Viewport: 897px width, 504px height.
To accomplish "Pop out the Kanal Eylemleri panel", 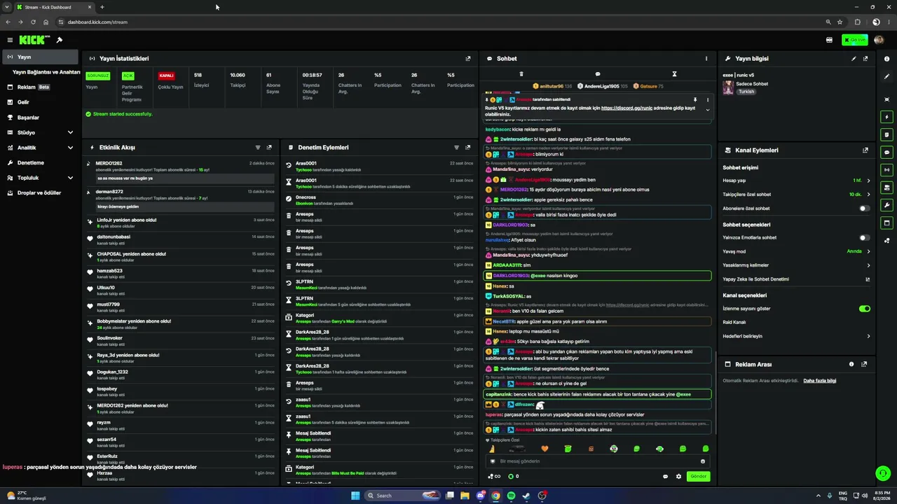I will (x=865, y=150).
